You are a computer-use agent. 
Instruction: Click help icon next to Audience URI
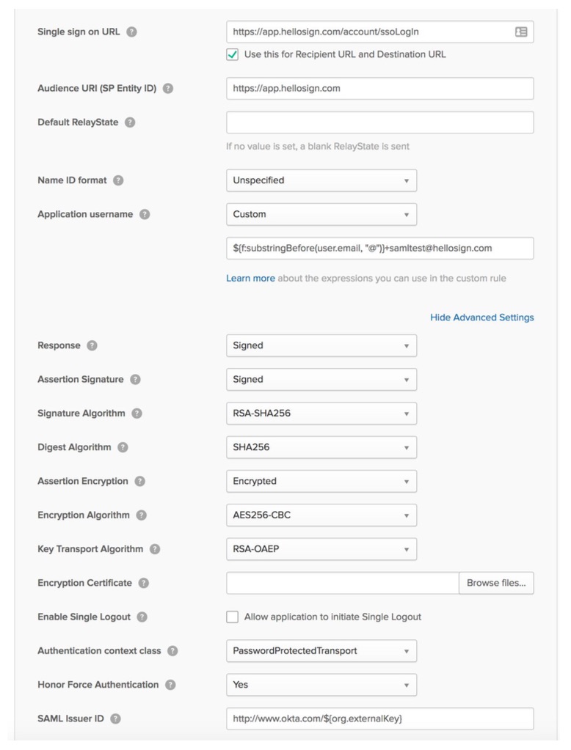click(x=168, y=89)
